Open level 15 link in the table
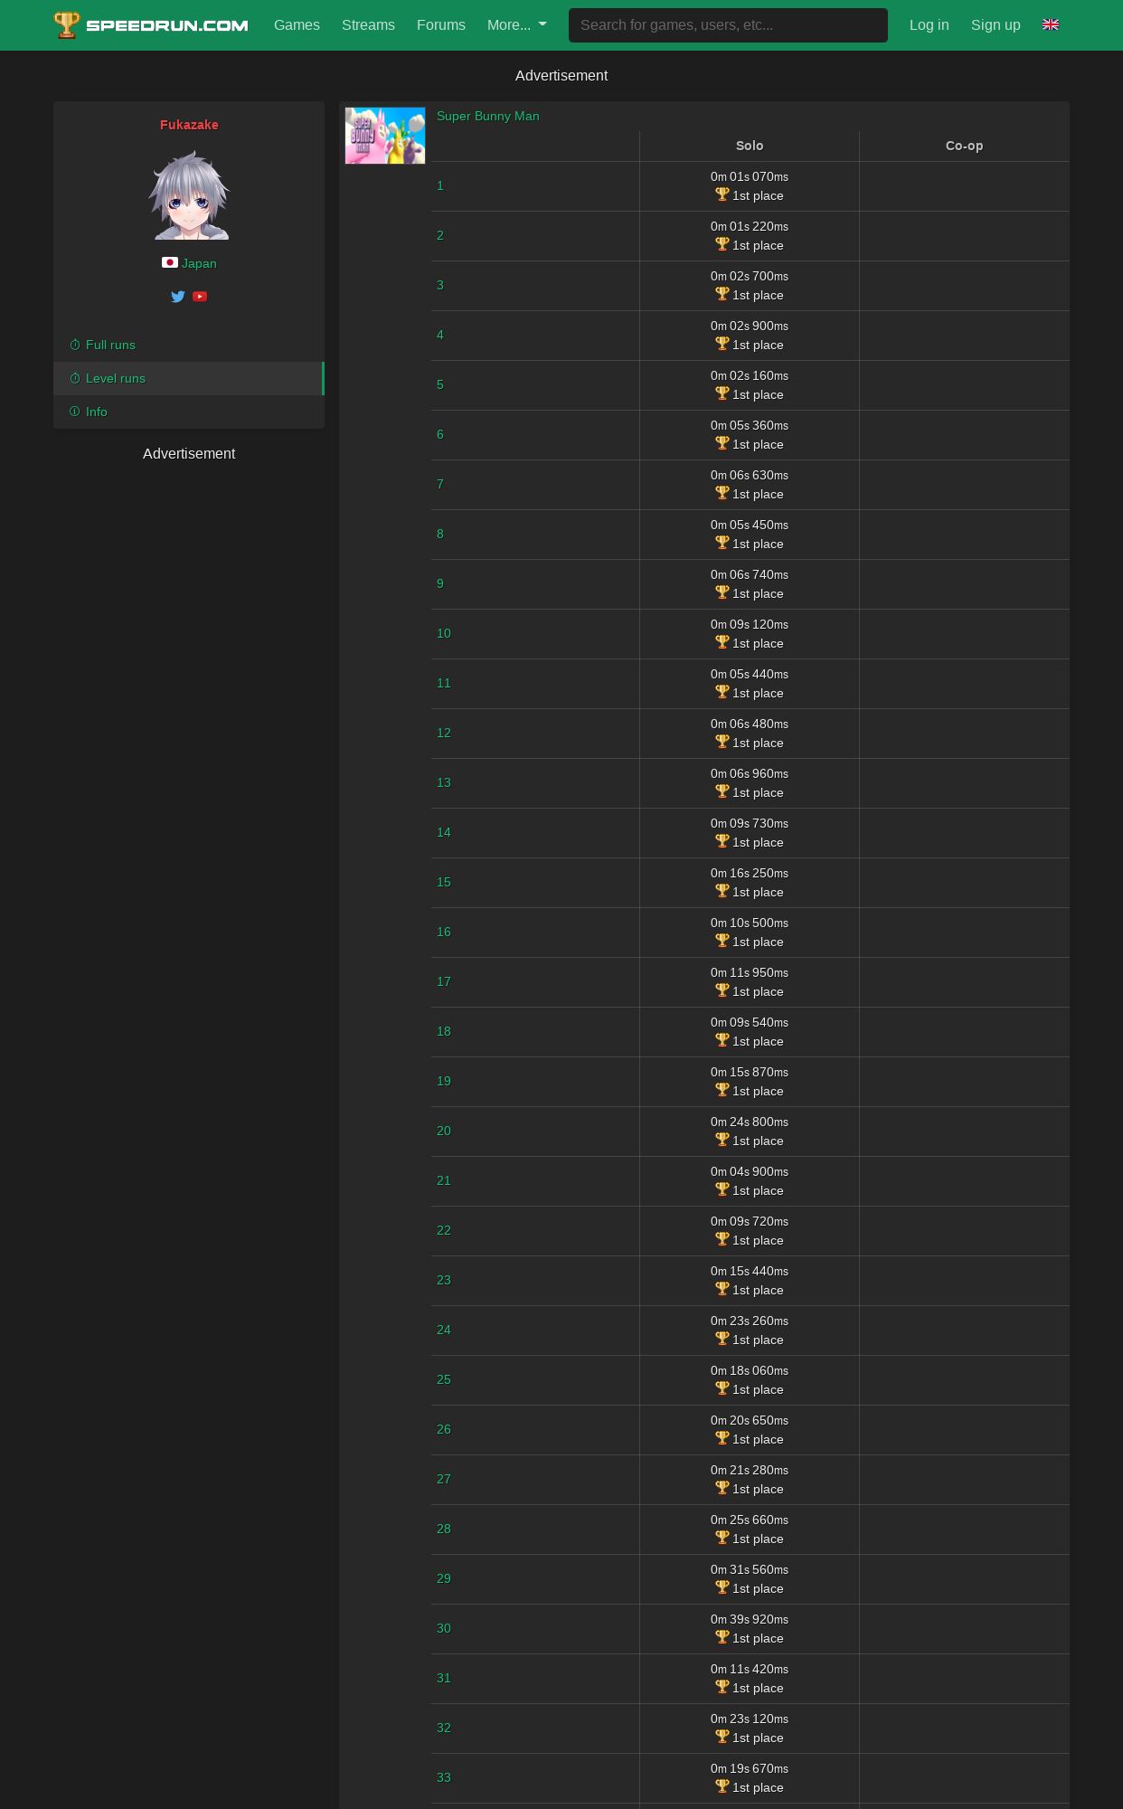Screen dimensions: 1123x1809 coord(444,882)
